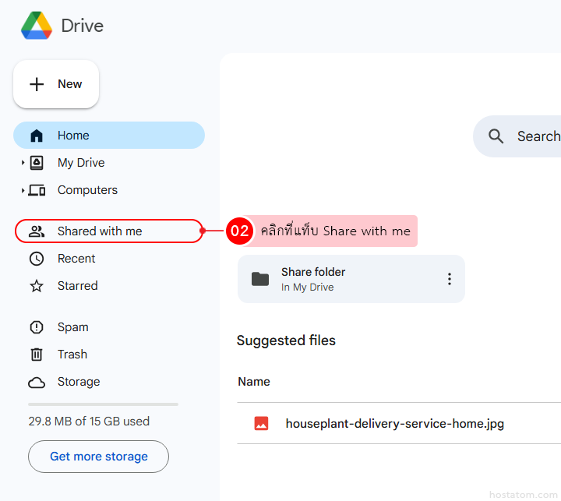Open Share folder three-dot options menu

[449, 279]
